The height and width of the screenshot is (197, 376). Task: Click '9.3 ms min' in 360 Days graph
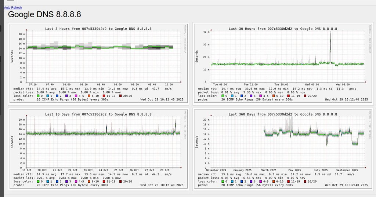click(x=278, y=174)
